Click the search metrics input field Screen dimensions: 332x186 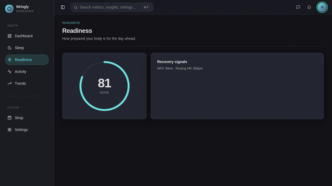(x=108, y=7)
